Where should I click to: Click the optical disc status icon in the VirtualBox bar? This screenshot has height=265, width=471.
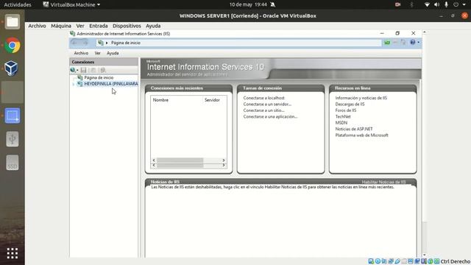point(378,261)
